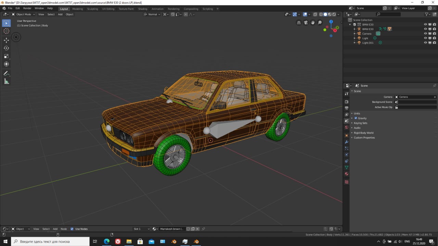Viewport: 438px width, 246px height.
Task: Hide the Camera object in viewport
Action: click(425, 33)
